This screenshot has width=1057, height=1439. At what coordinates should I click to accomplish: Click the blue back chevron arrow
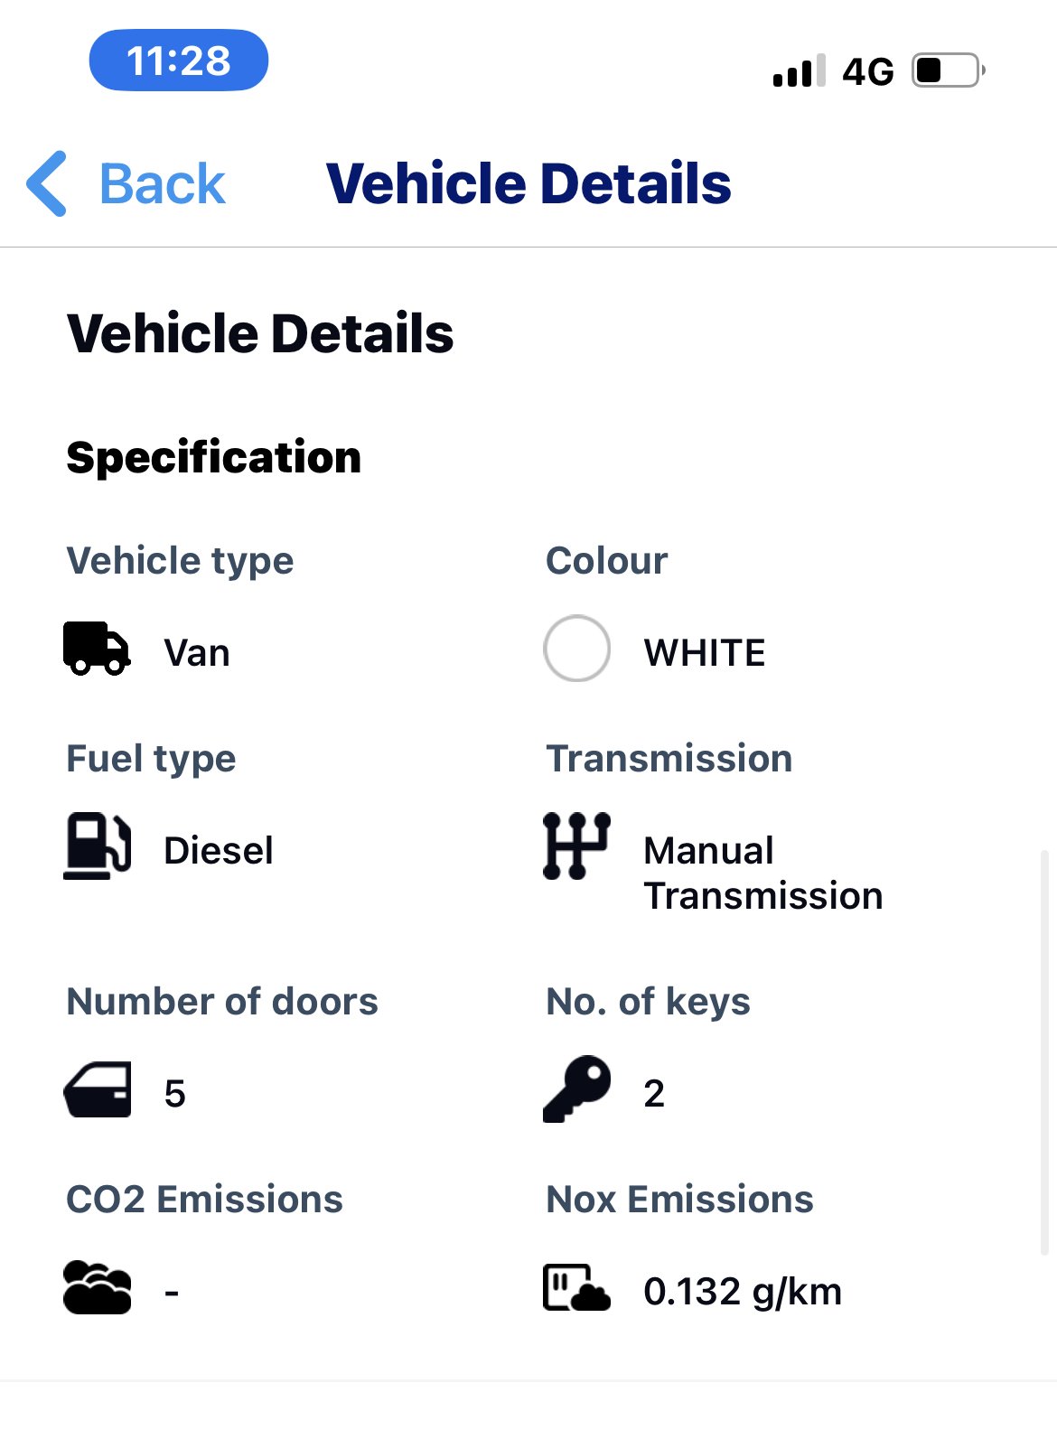pos(47,182)
